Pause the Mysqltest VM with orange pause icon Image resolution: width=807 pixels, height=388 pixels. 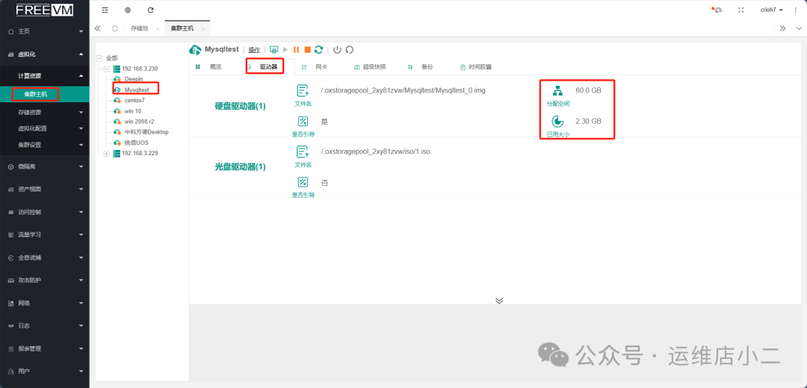pos(296,50)
